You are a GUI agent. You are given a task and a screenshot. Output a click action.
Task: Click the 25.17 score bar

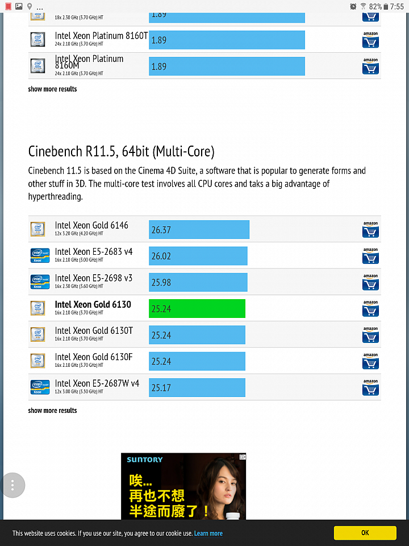tap(197, 387)
